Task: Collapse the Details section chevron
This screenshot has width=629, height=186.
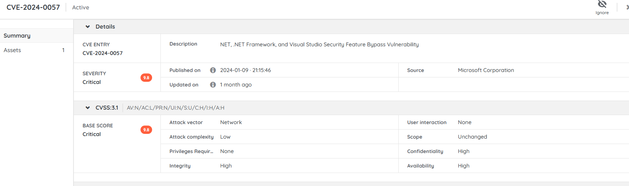Action: (x=88, y=27)
